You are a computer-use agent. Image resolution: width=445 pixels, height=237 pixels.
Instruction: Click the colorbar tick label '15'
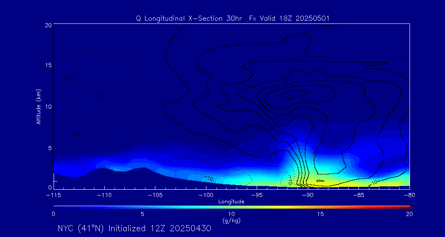(x=321, y=214)
